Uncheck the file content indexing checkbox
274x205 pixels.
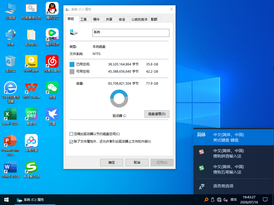pyautogui.click(x=71, y=141)
